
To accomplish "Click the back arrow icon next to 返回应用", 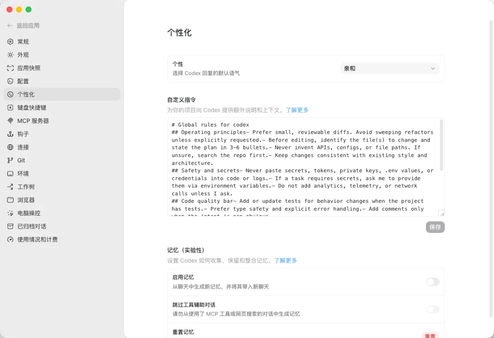I will pos(10,26).
